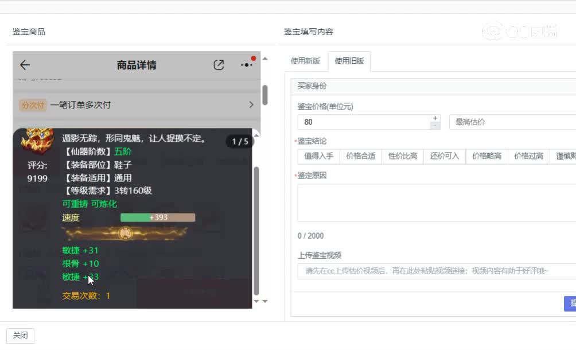Click the 鉴定原因 text area
The height and width of the screenshot is (350, 576).
tap(437, 203)
